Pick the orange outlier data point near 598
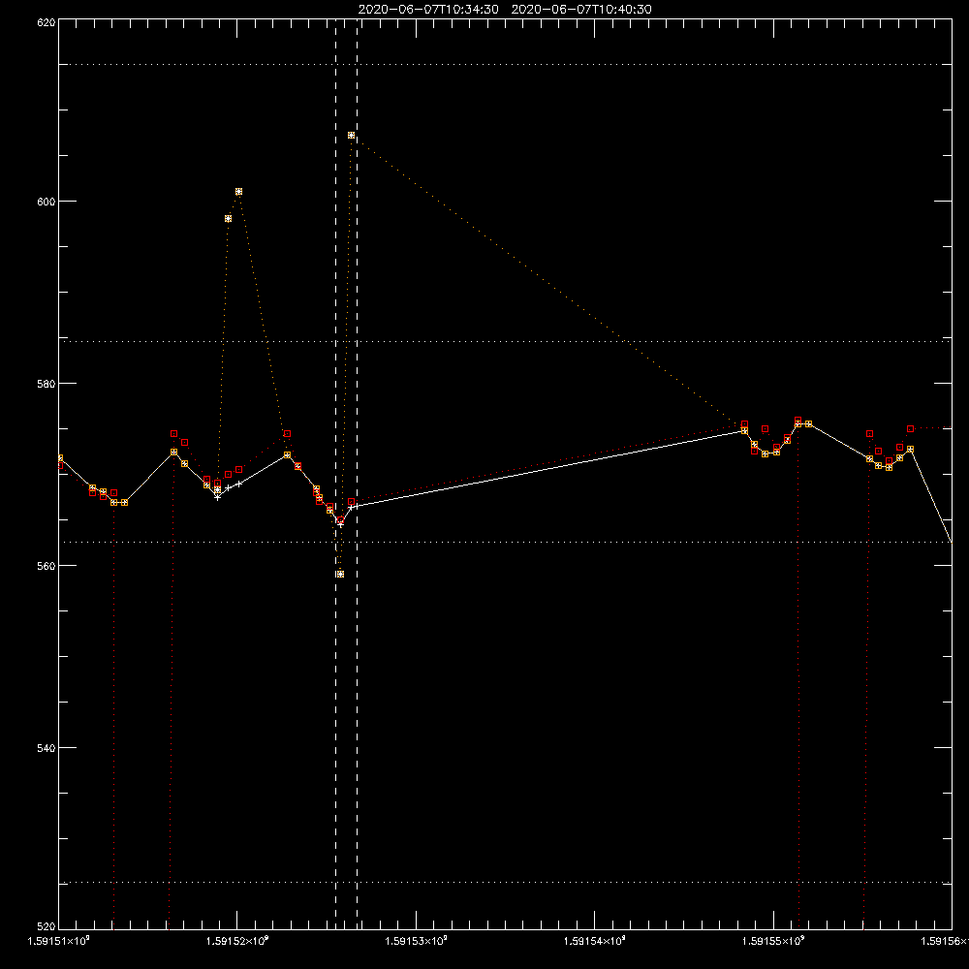Image resolution: width=969 pixels, height=969 pixels. [x=228, y=219]
